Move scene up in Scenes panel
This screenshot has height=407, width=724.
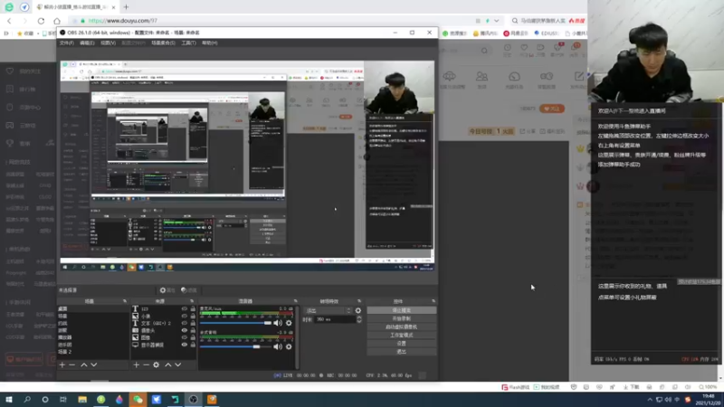(84, 365)
